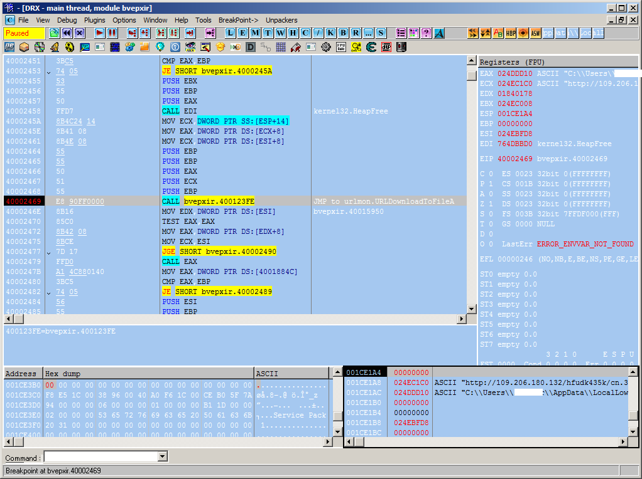
Task: Open the Log window (L) button
Action: [231, 33]
